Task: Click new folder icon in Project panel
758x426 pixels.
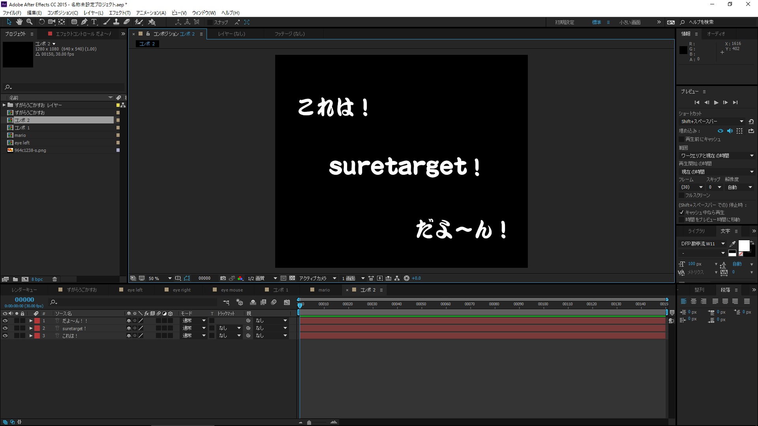Action: tap(15, 279)
